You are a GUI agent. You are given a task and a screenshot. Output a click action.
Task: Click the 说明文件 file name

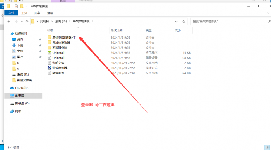[x=58, y=63]
